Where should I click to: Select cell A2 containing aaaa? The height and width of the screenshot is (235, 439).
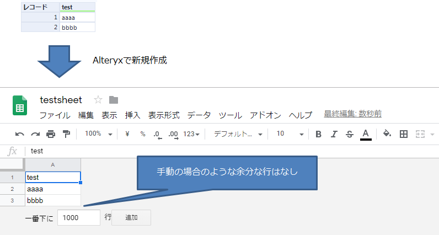(x=53, y=189)
